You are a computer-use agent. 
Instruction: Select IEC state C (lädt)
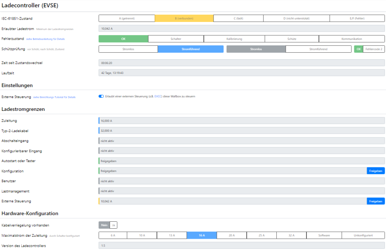pyautogui.click(x=238, y=18)
